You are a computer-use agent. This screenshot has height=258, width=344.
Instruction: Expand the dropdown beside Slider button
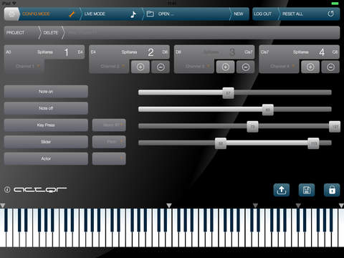[x=109, y=142]
